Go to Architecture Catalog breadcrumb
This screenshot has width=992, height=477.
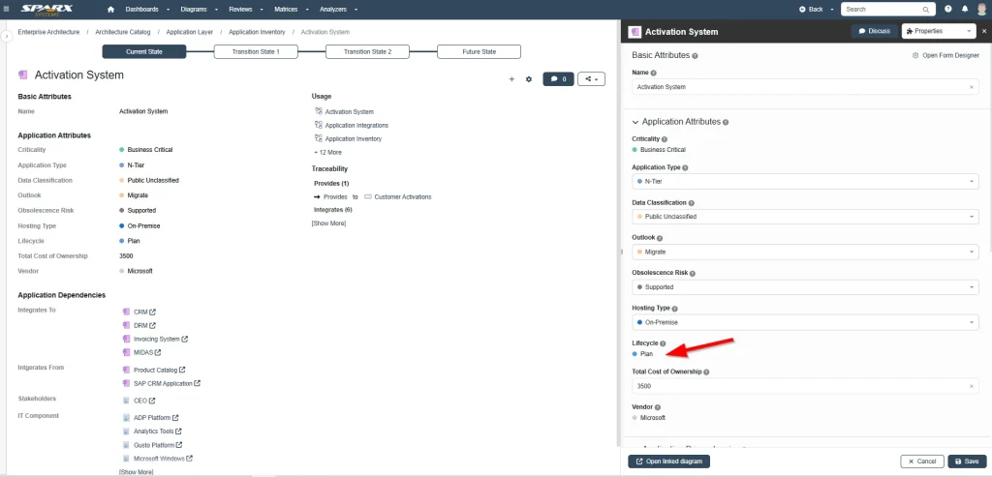pyautogui.click(x=123, y=32)
